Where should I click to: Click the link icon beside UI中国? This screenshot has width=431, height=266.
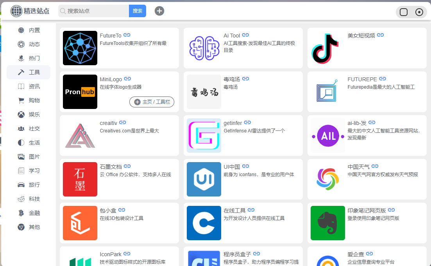[246, 166]
